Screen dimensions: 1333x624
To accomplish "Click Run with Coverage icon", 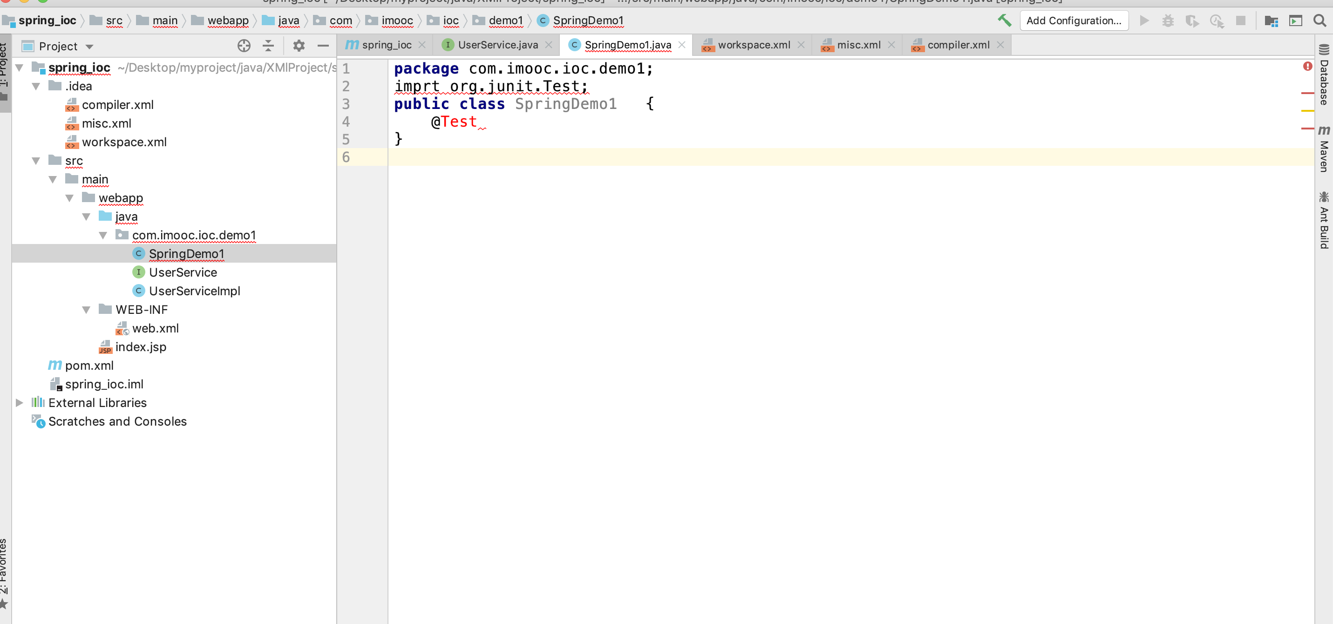I will point(1192,20).
